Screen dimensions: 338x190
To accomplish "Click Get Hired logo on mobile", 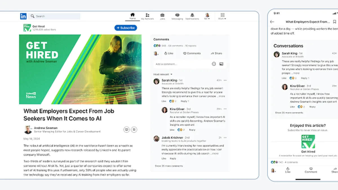I will coord(308,142).
